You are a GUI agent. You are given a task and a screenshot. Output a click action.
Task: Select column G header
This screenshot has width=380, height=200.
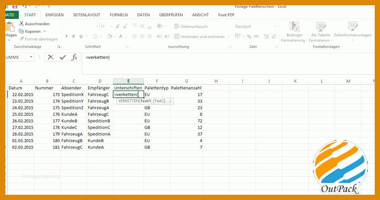pos(186,81)
